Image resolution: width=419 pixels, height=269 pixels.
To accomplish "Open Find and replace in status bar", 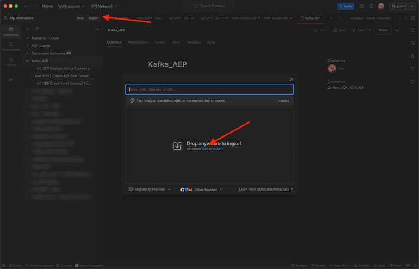I will [39, 266].
